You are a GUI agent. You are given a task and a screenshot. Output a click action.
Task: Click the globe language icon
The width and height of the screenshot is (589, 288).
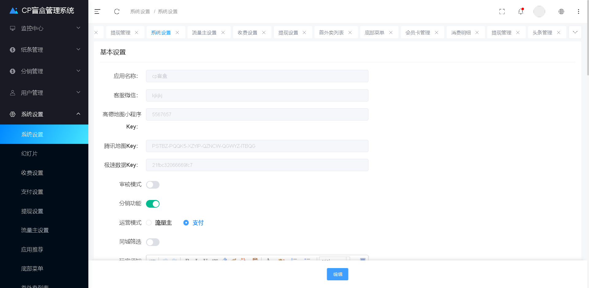[x=561, y=12]
